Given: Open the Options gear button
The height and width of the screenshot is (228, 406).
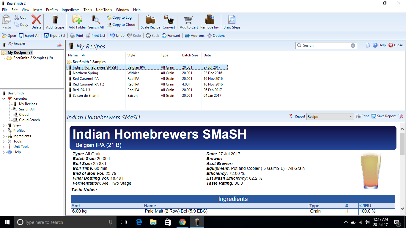Looking at the screenshot, I should (x=216, y=36).
